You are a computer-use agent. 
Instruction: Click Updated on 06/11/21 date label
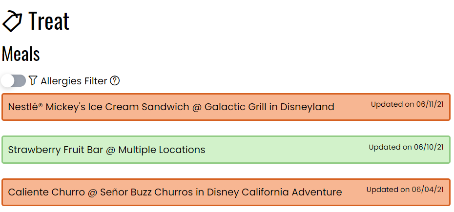pyautogui.click(x=407, y=104)
